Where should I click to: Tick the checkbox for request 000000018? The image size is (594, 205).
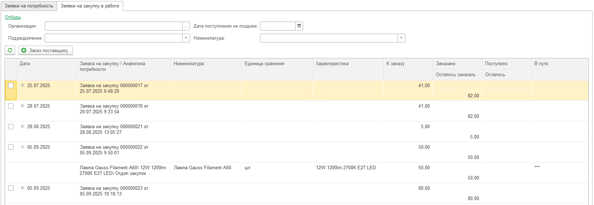pyautogui.click(x=11, y=106)
